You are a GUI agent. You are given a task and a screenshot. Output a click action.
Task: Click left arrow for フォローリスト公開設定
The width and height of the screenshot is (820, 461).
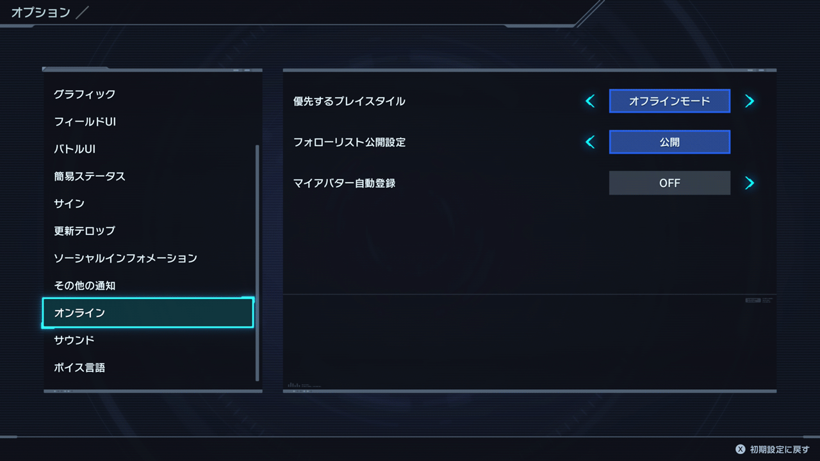(590, 142)
